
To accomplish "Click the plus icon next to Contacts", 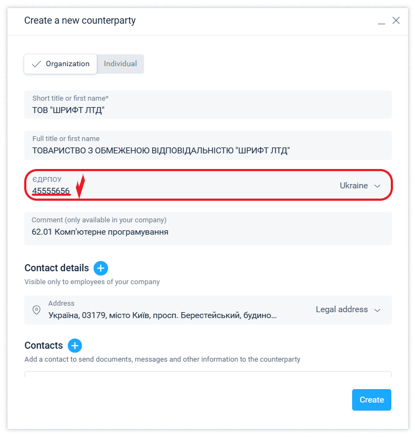I will point(75,346).
